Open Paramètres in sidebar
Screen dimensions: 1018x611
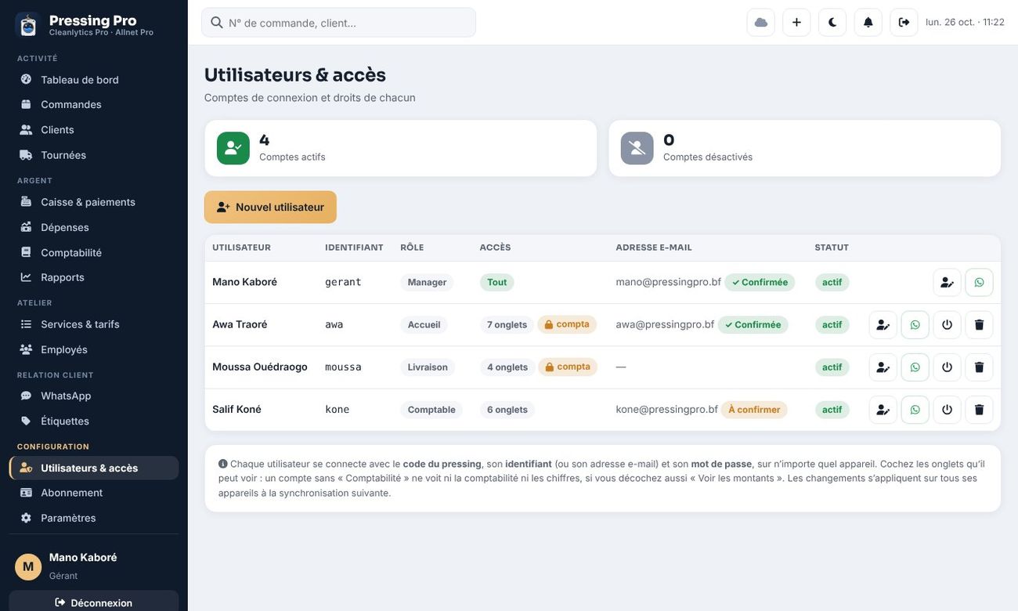[94, 518]
